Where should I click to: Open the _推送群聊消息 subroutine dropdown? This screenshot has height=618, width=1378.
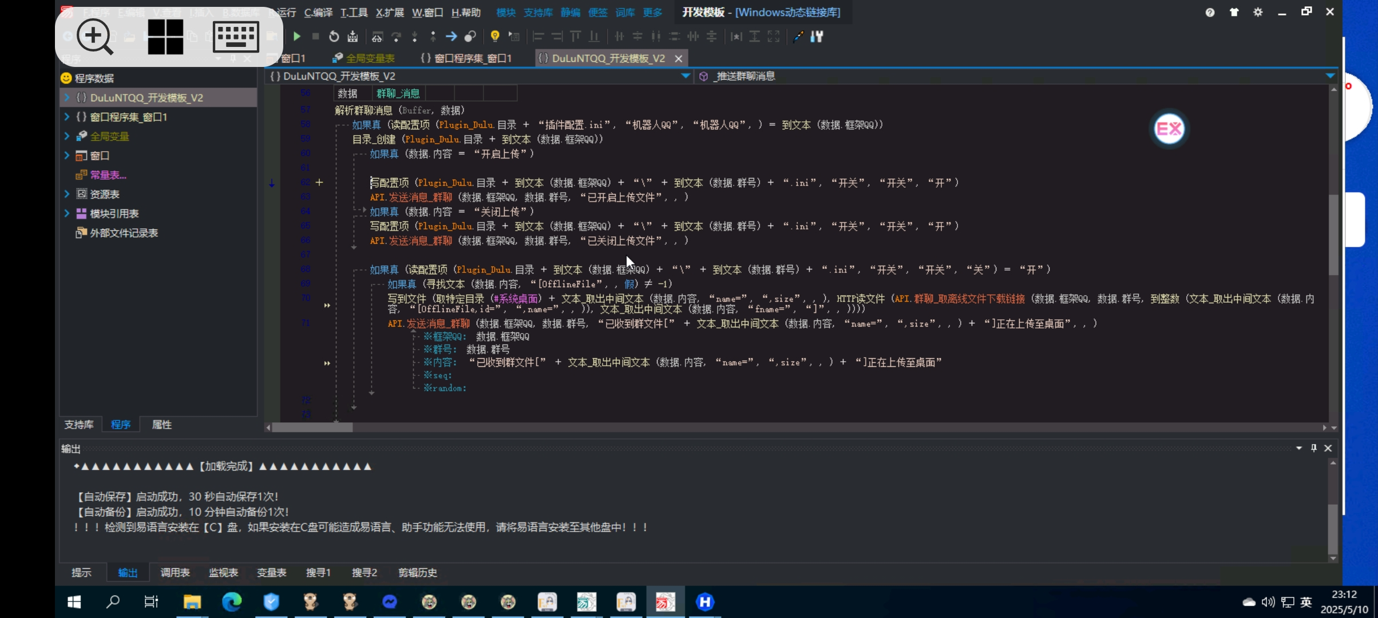(x=1330, y=76)
